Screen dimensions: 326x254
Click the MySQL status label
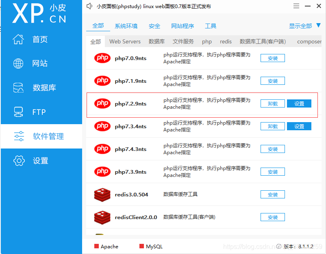tap(154, 247)
